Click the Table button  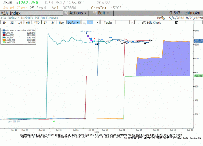pos(108,23)
